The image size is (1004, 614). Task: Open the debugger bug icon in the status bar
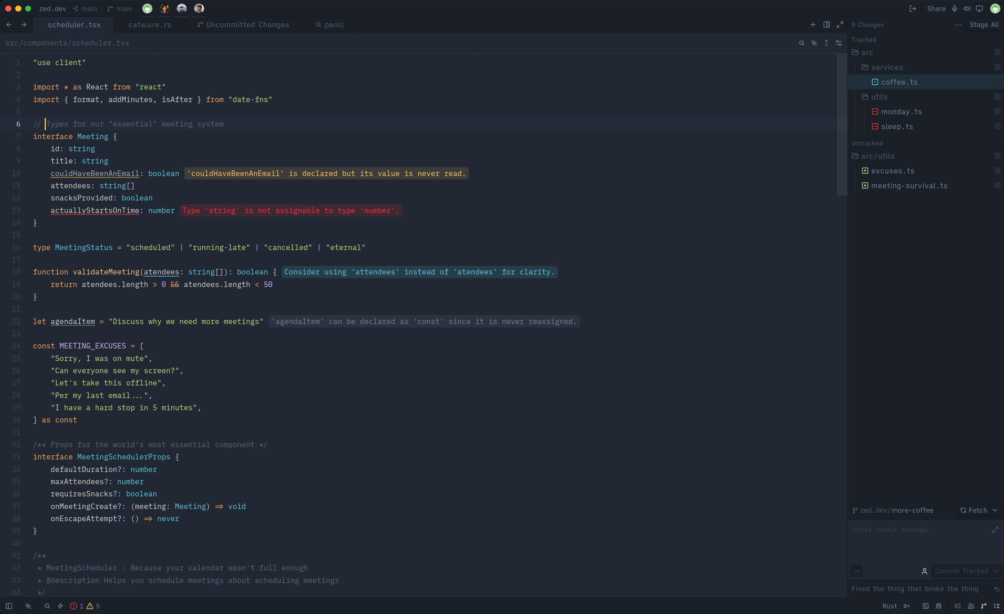coord(939,606)
